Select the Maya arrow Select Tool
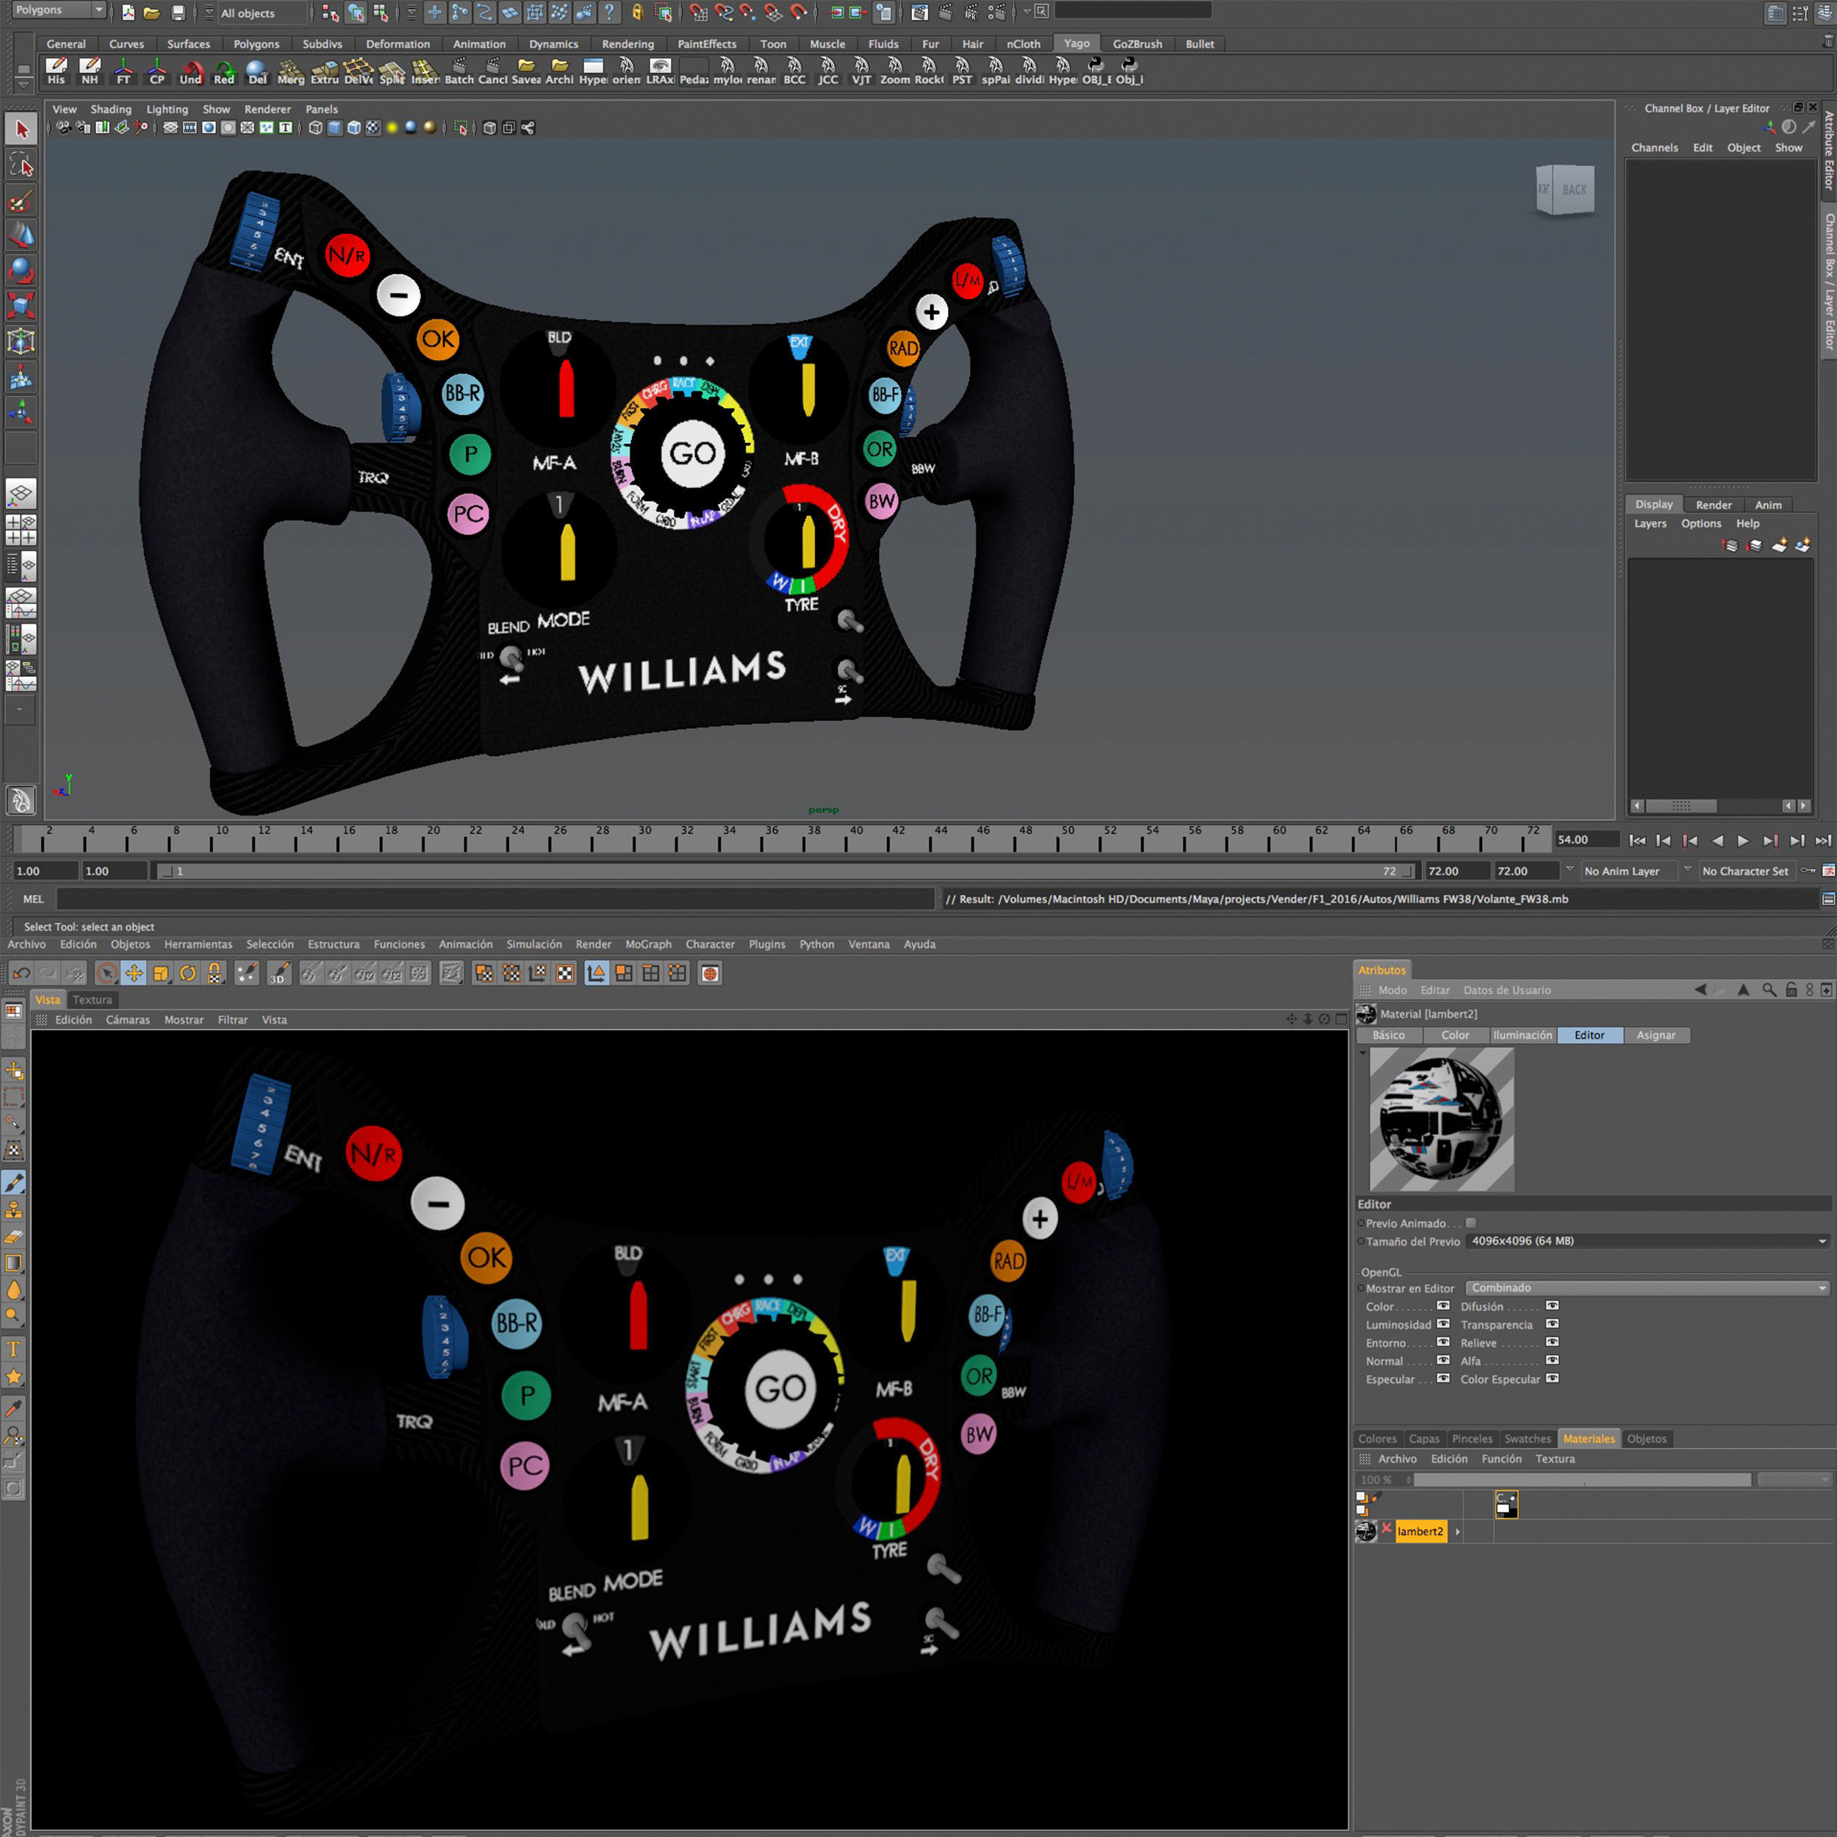1837x1837 pixels. (21, 129)
